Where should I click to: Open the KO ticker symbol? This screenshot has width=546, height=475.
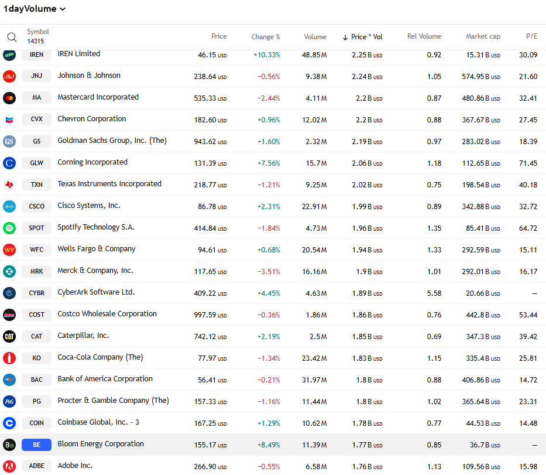pyautogui.click(x=36, y=358)
